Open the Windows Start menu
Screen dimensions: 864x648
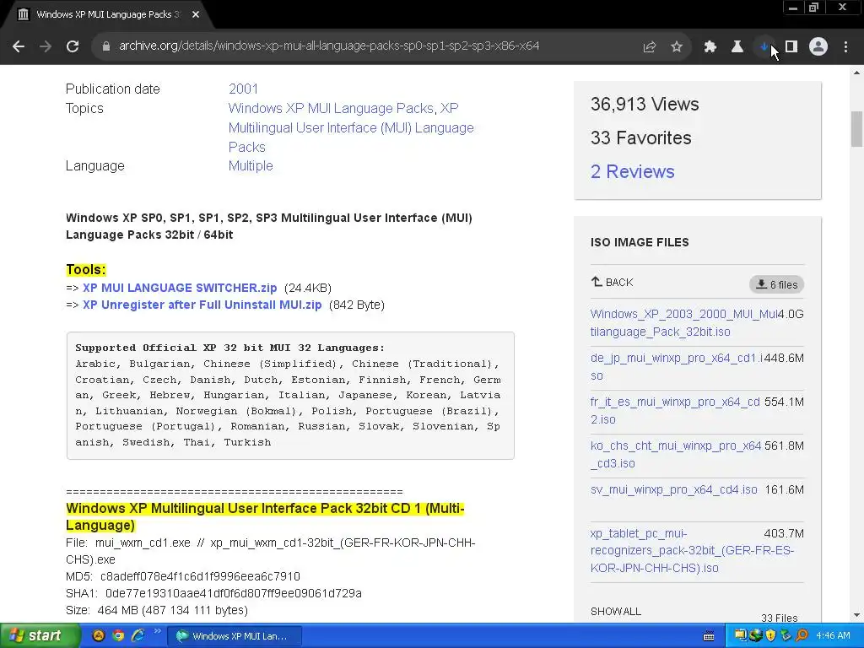click(x=39, y=635)
